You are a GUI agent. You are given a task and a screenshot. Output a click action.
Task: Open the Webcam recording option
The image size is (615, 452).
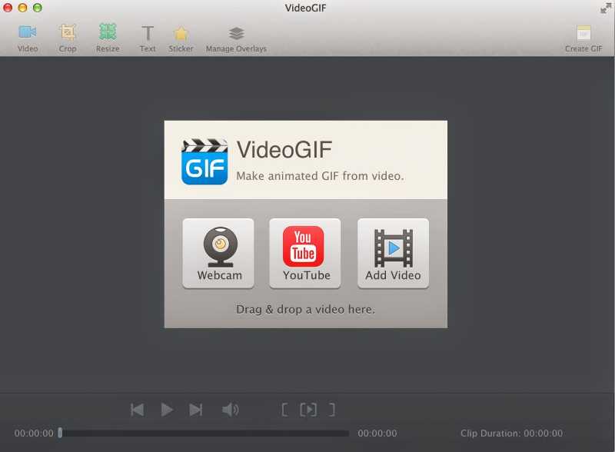click(x=218, y=254)
